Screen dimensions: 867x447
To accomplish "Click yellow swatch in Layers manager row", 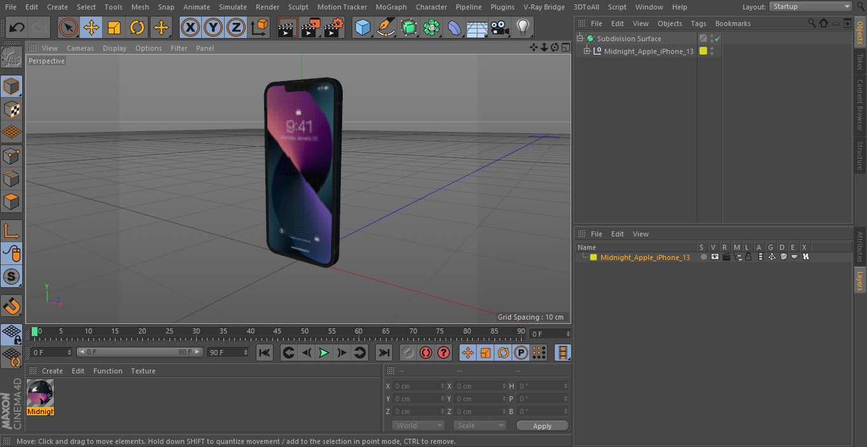I will click(593, 257).
